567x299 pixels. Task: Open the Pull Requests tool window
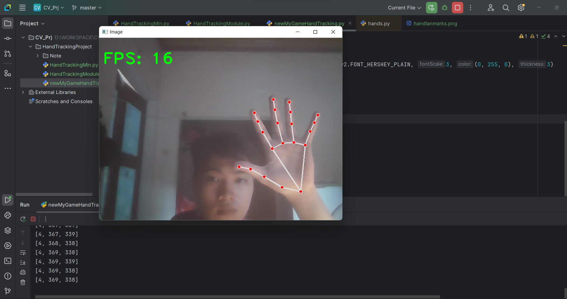click(x=8, y=54)
